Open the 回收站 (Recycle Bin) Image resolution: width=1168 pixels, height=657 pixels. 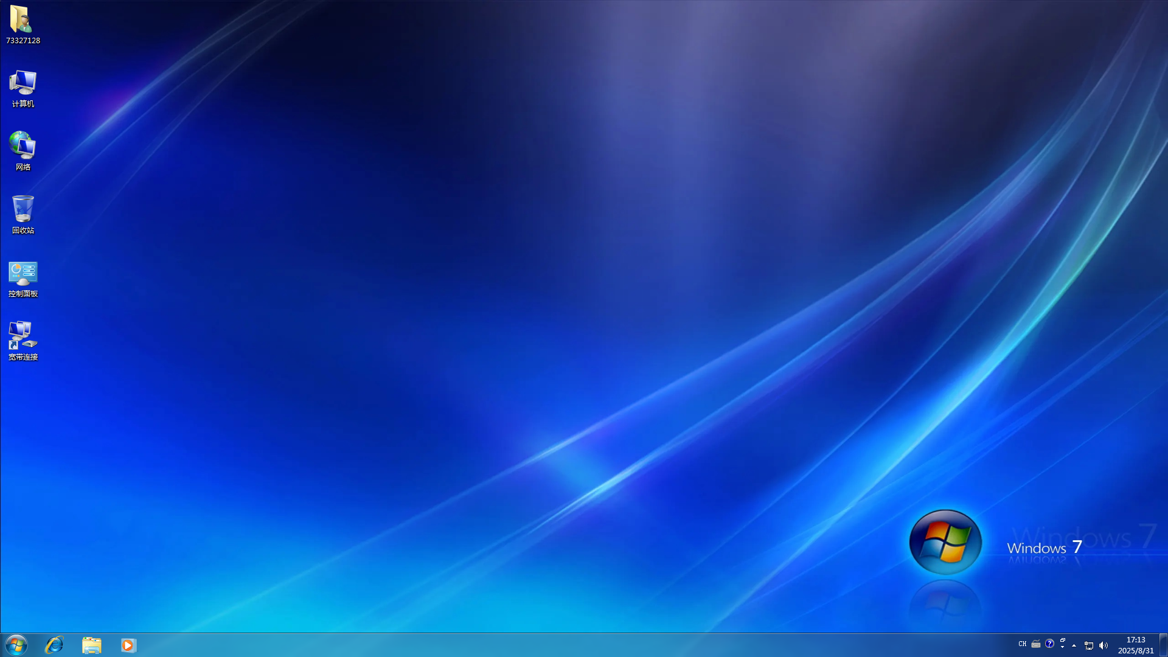tap(23, 213)
